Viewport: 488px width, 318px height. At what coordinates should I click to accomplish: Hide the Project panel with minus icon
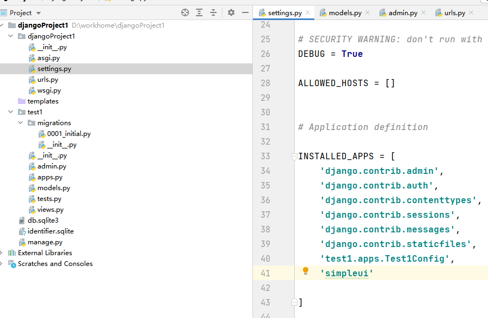click(246, 12)
